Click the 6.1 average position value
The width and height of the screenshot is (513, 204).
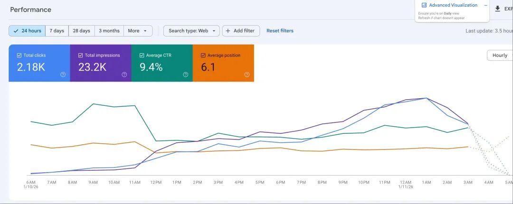(x=208, y=67)
